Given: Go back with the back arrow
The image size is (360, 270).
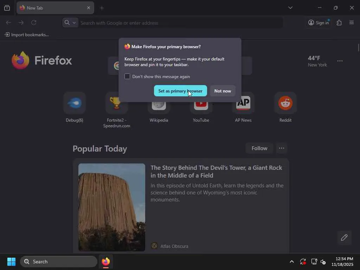Looking at the screenshot, I should pyautogui.click(x=9, y=22).
